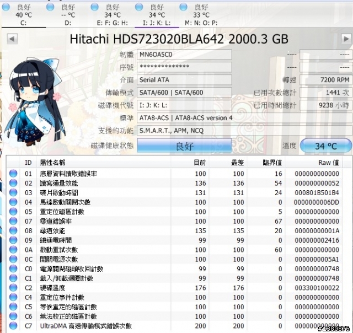Image resolution: width=353 pixels, height=333 pixels.
Task: Click the SATA/600 transfer mode field
Action: pos(184,93)
